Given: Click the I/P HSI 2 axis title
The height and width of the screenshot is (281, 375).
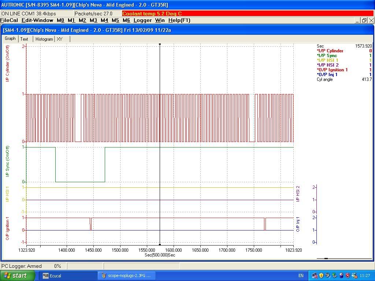Looking at the screenshot, I should pyautogui.click(x=298, y=194).
